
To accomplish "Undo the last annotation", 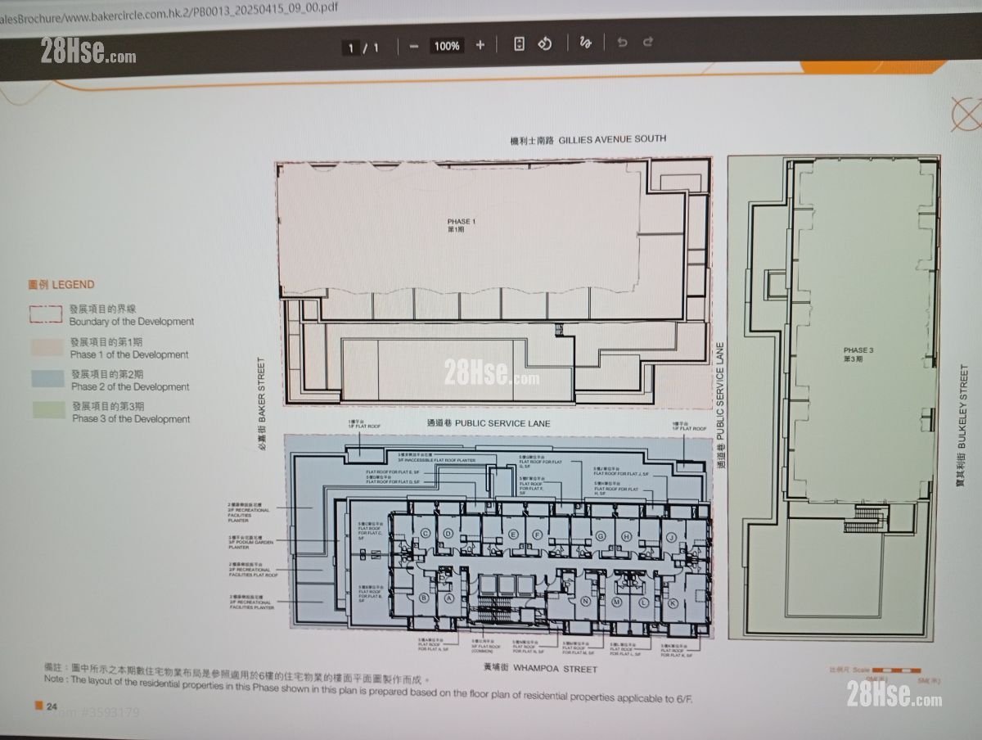I will [x=622, y=43].
